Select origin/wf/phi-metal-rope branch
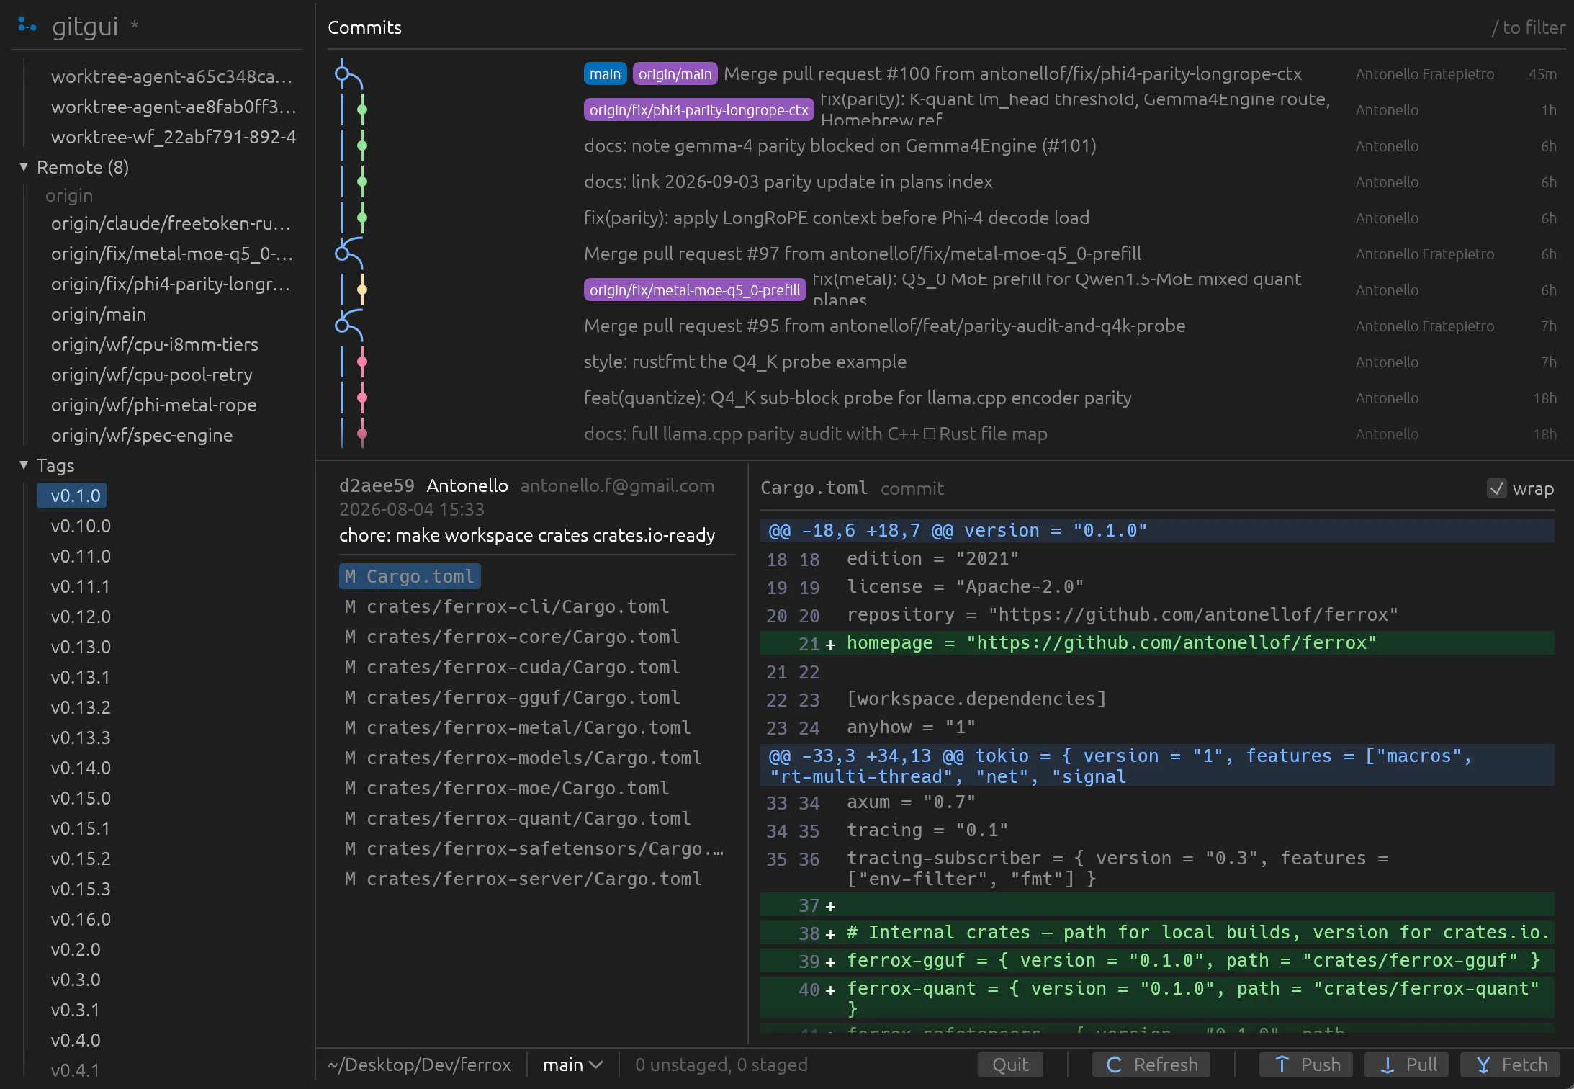1574x1089 pixels. pyautogui.click(x=153, y=405)
